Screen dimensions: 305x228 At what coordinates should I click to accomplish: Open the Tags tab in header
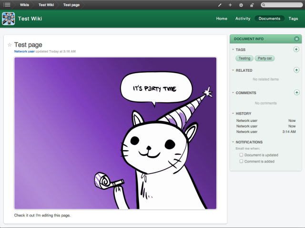click(x=293, y=19)
